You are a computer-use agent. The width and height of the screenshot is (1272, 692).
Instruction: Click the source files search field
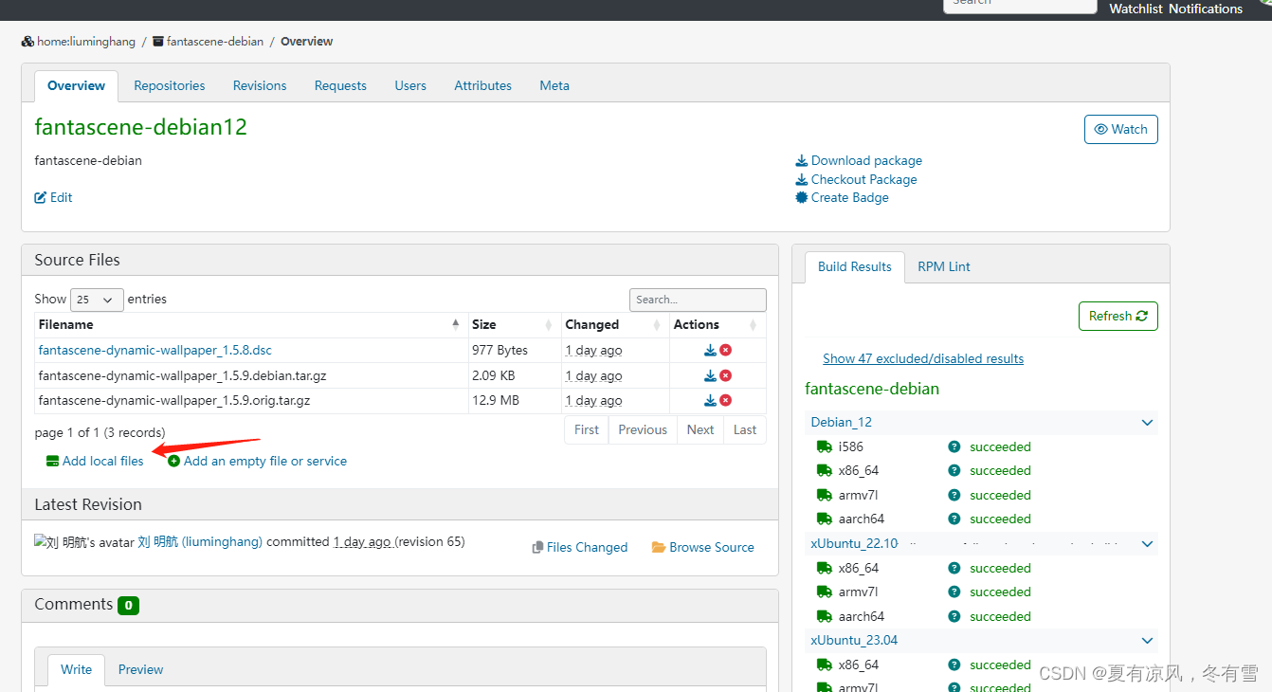(698, 300)
